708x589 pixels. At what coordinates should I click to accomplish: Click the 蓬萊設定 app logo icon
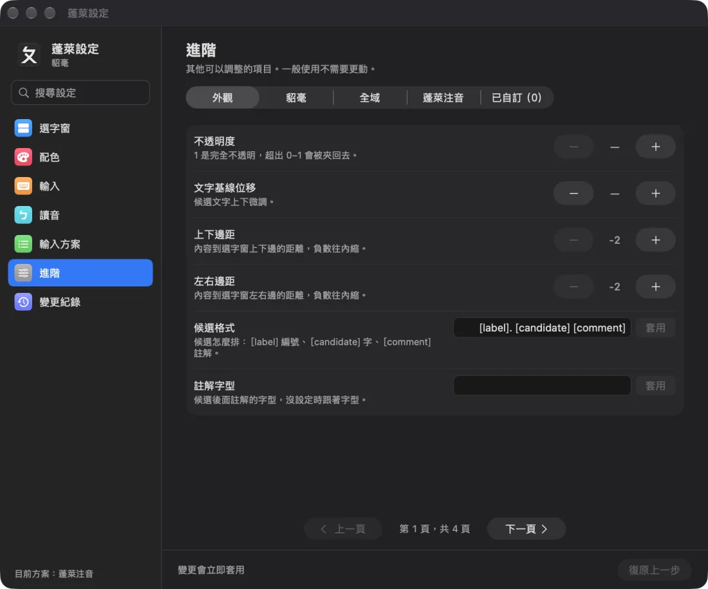tap(29, 55)
